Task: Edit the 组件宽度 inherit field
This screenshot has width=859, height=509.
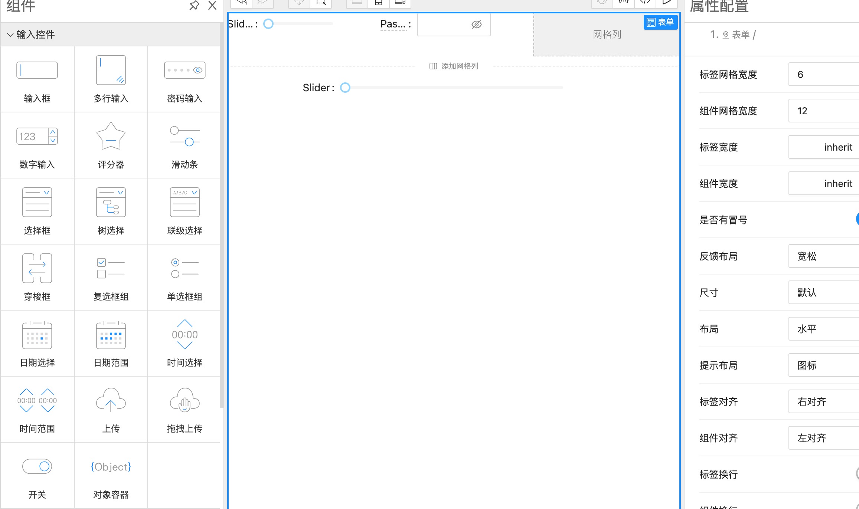Action: pyautogui.click(x=824, y=184)
